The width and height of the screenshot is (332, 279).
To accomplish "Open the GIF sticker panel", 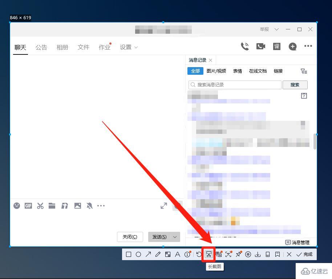I will coord(28,206).
